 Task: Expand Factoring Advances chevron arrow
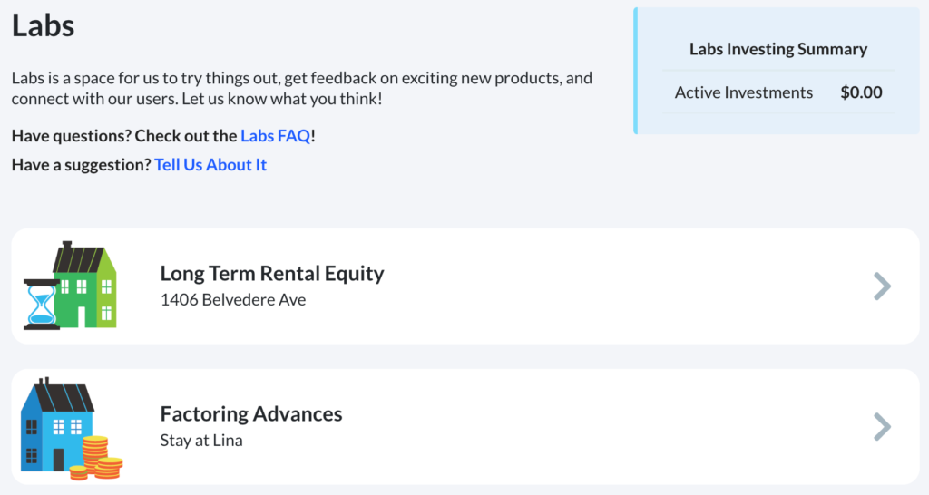[x=882, y=427]
